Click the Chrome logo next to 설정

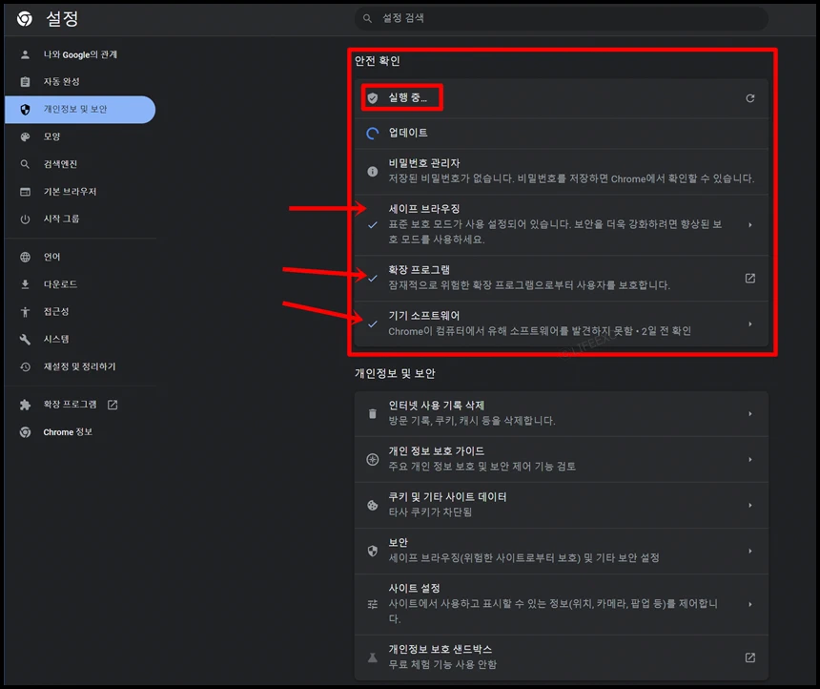(25, 19)
